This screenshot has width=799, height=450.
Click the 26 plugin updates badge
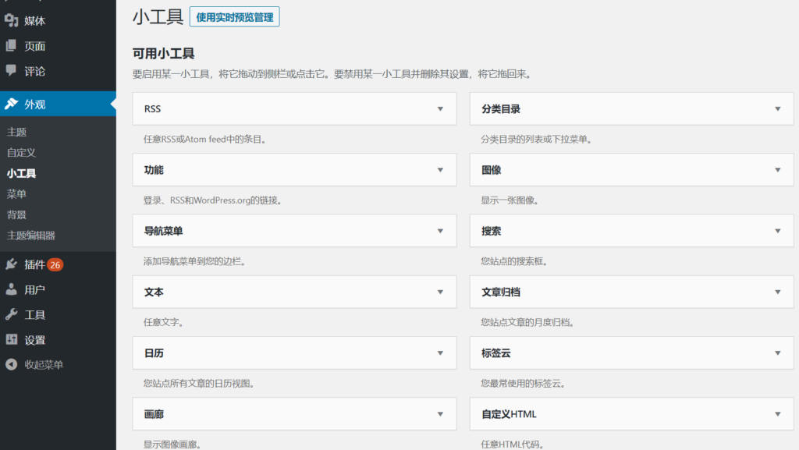click(55, 265)
